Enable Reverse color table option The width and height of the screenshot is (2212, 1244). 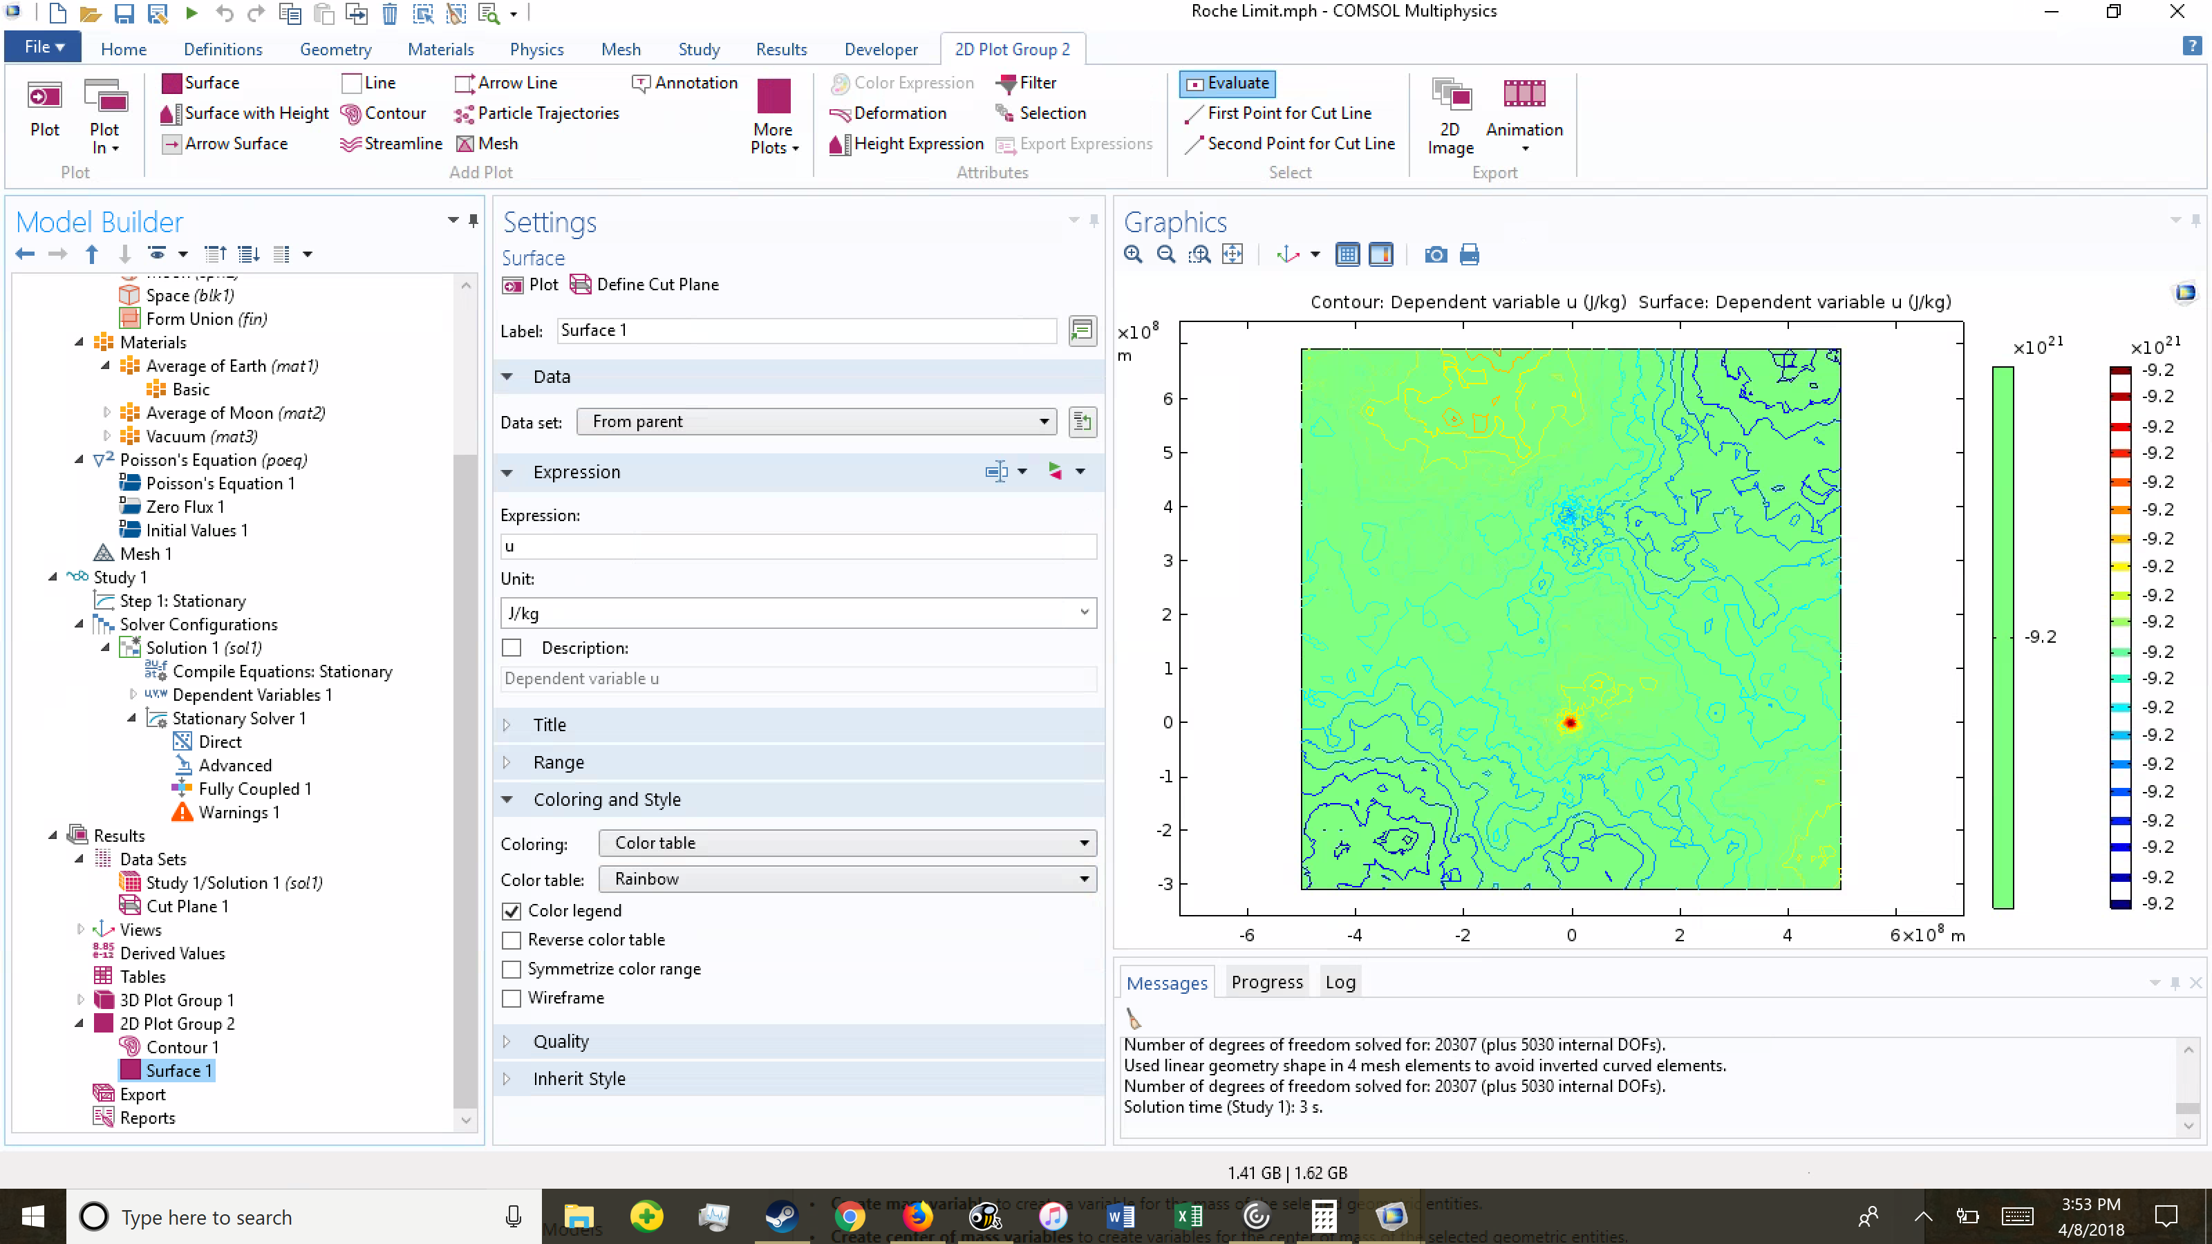pyautogui.click(x=512, y=940)
